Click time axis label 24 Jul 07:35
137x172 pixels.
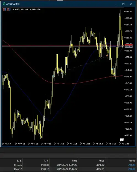pyautogui.click(x=33, y=144)
